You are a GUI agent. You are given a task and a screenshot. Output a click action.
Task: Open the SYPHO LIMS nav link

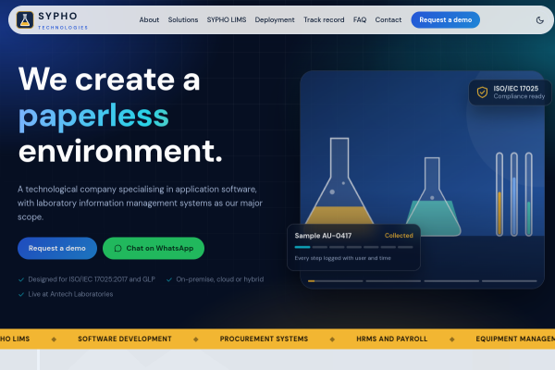[227, 19]
